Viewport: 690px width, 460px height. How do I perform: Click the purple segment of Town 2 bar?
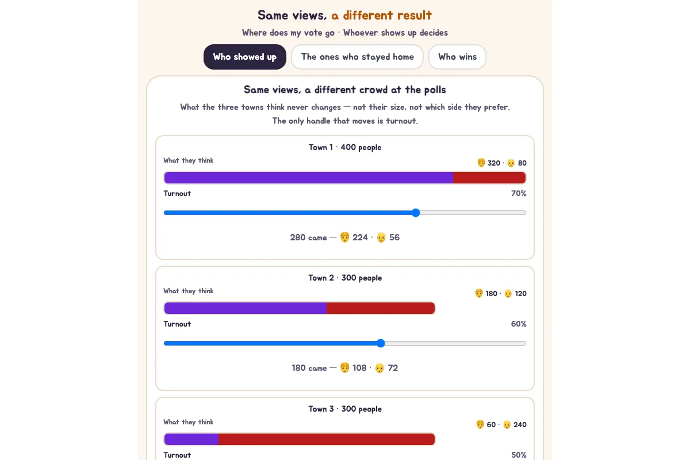pos(246,308)
